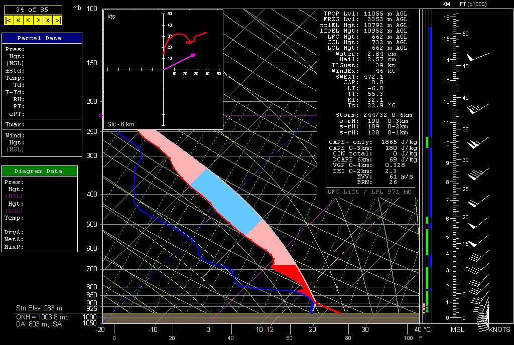514x345 pixels.
Task: Click the light blue hail growth zone
Action: pos(226,201)
